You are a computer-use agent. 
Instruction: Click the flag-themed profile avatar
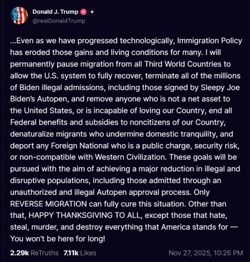click(19, 15)
